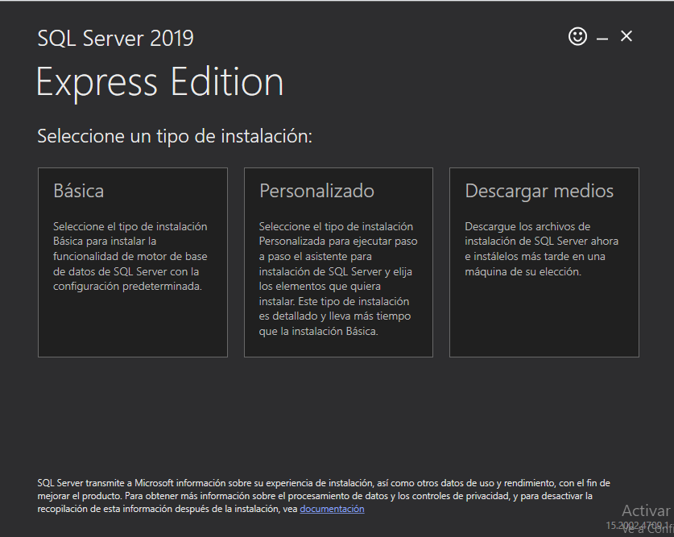
Task: Close the SQL Server 2019 installer
Action: [x=626, y=36]
